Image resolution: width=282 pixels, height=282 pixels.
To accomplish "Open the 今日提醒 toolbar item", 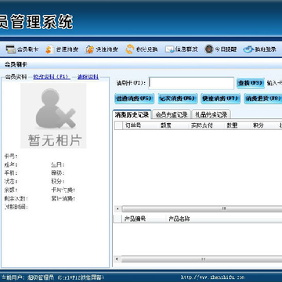I will coord(221,49).
